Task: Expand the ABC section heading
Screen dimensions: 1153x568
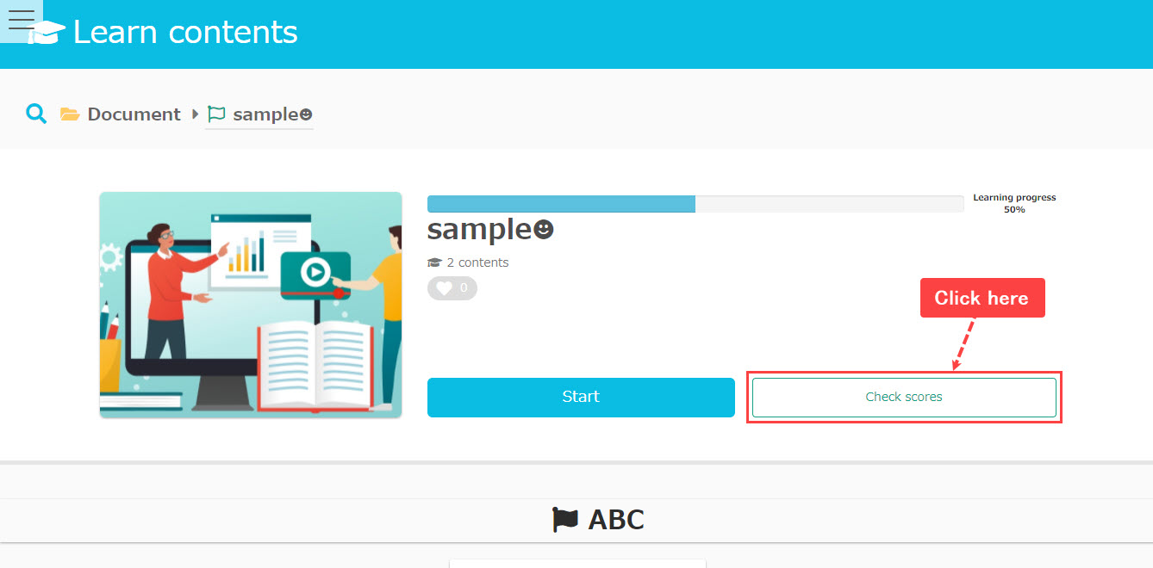Action: click(615, 520)
